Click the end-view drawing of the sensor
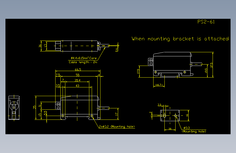The width and height of the screenshot is (236, 153). point(14,108)
